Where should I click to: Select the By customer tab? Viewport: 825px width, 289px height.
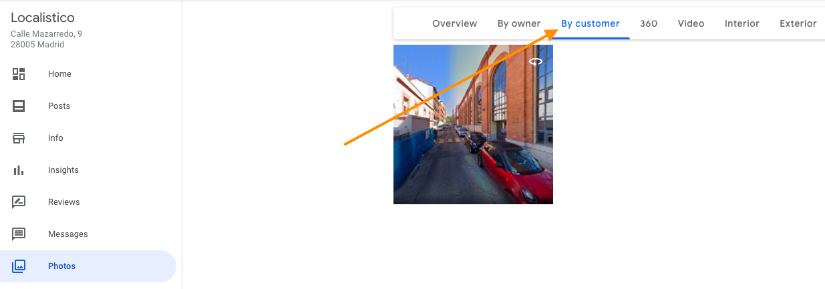tap(590, 23)
